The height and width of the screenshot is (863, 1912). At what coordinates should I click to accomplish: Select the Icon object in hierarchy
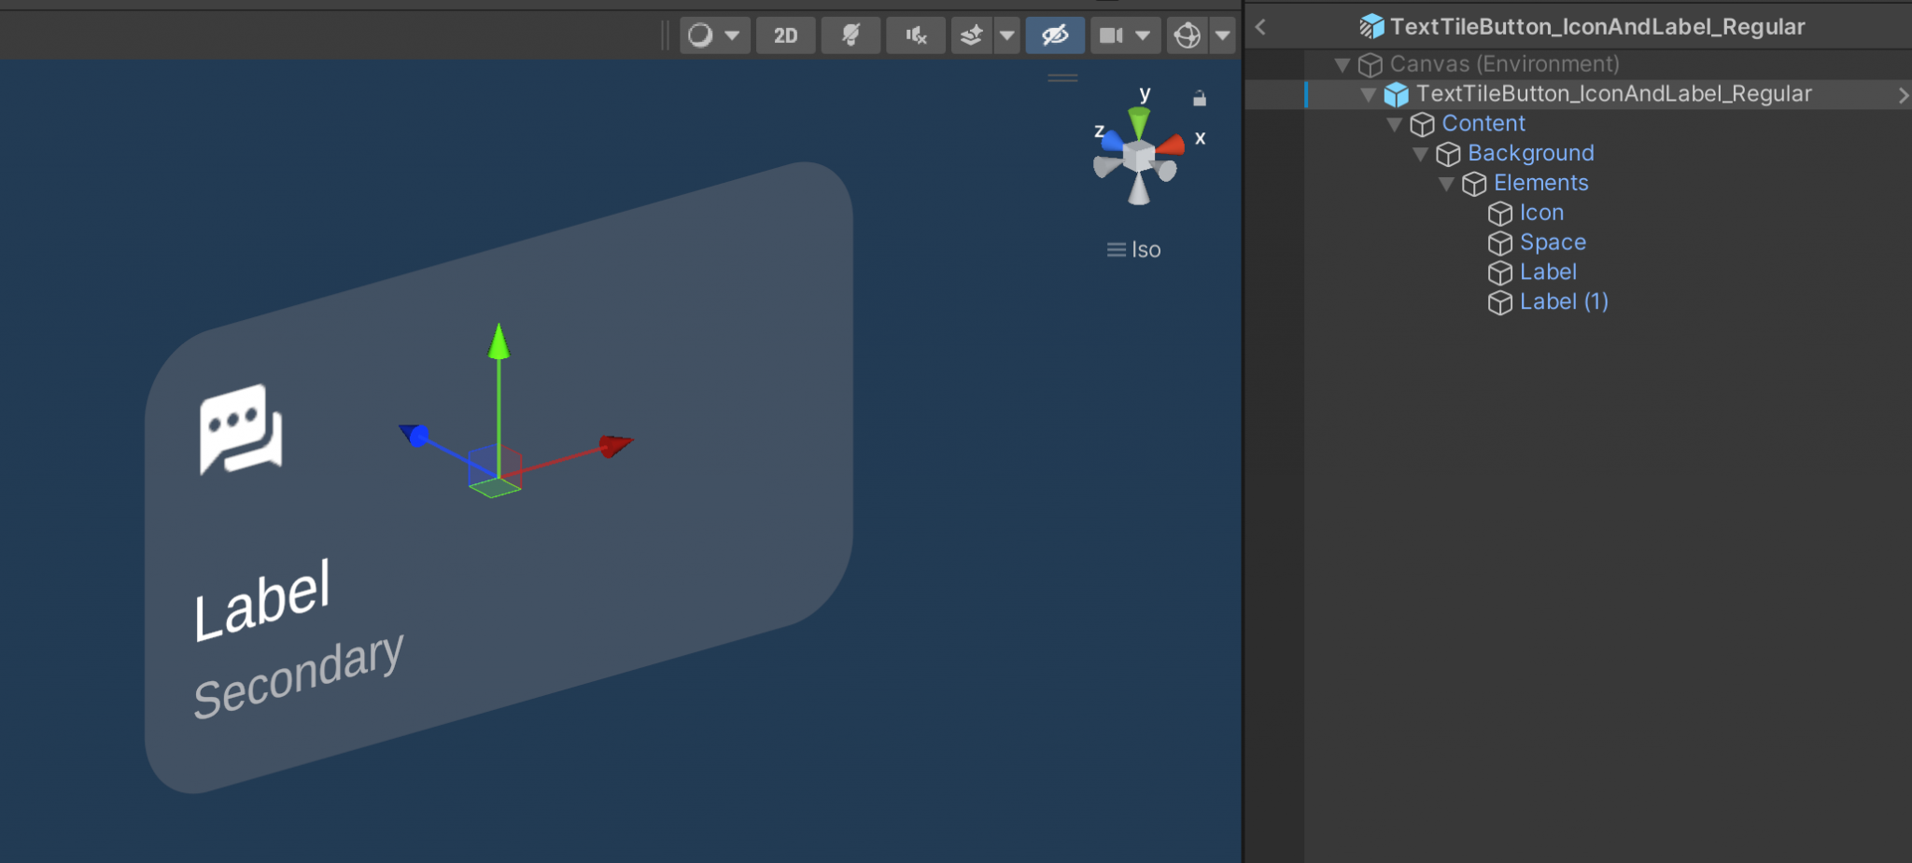pos(1541,213)
